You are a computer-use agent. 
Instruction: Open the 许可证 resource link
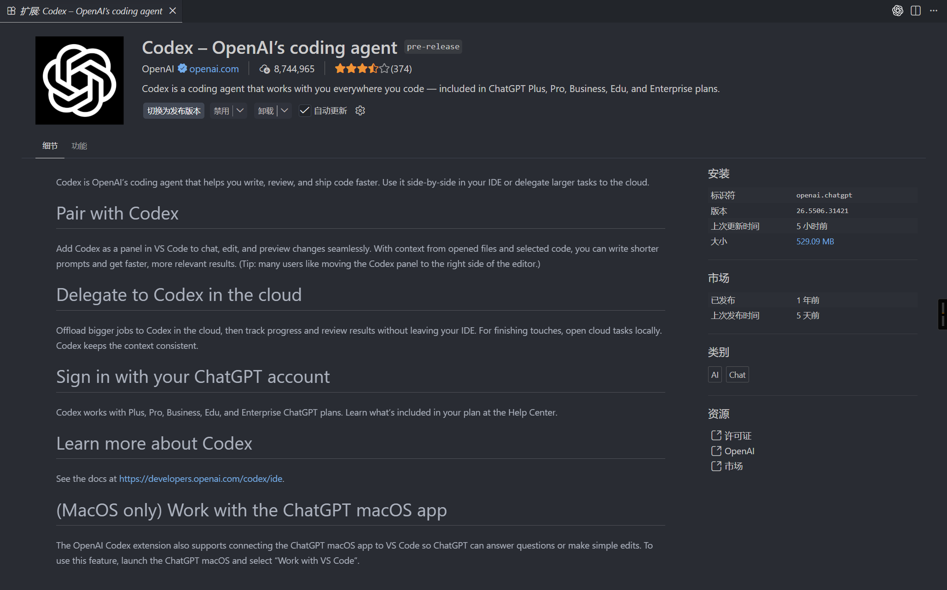coord(738,435)
